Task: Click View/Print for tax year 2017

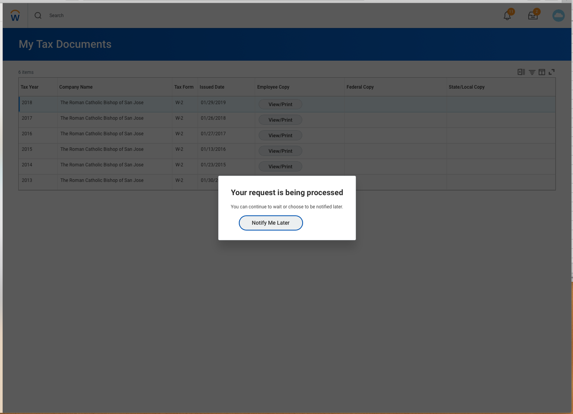Action: point(280,120)
